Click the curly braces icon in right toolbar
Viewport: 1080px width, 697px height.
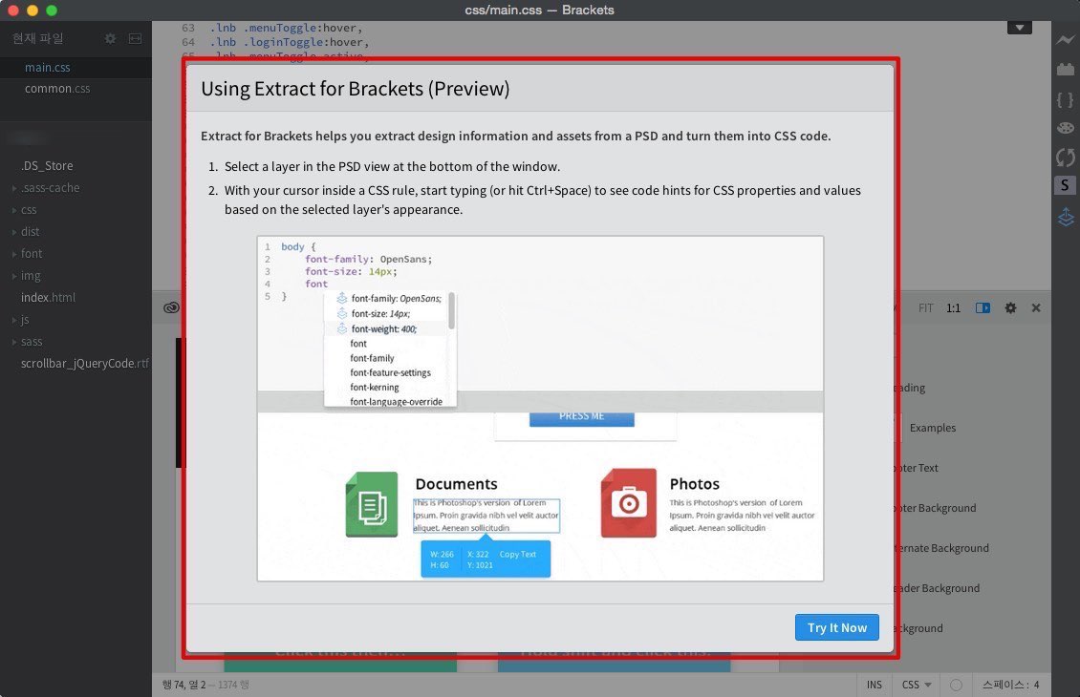point(1066,99)
